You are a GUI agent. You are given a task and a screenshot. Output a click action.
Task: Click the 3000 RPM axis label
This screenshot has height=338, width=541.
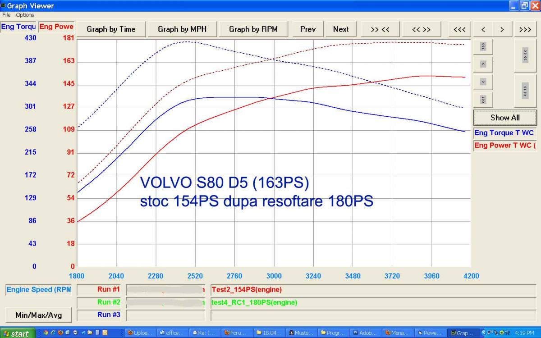[274, 276]
